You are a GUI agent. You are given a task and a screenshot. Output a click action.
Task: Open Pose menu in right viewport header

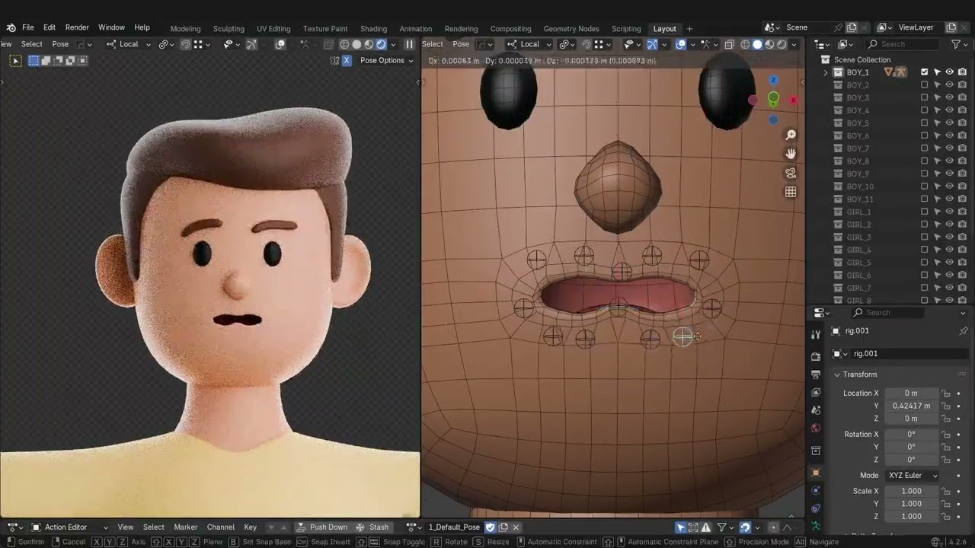(461, 44)
